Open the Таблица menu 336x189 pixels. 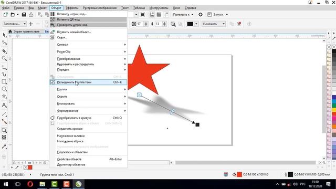(139, 8)
